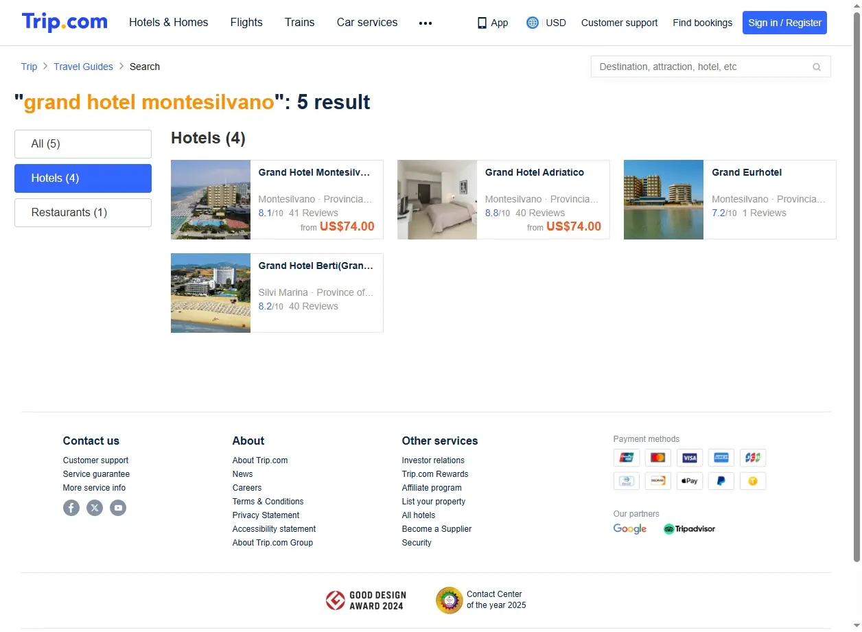862x632 pixels.
Task: Click the UnionPay payment icon
Action: tap(627, 458)
